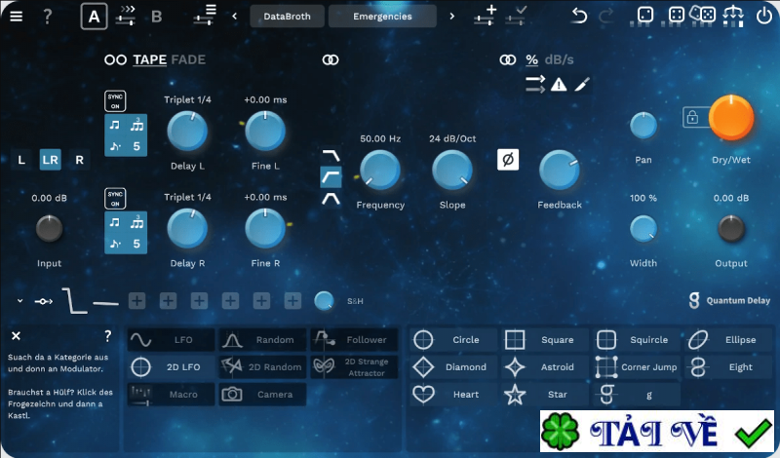Click the warning triangle icon
This screenshot has width=780, height=458.
point(559,85)
